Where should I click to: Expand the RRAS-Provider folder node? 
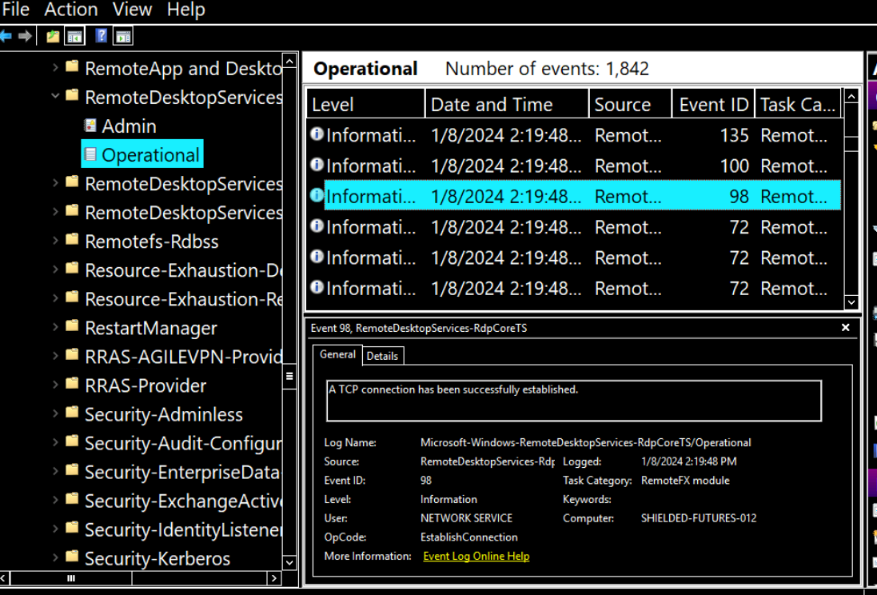coord(55,384)
